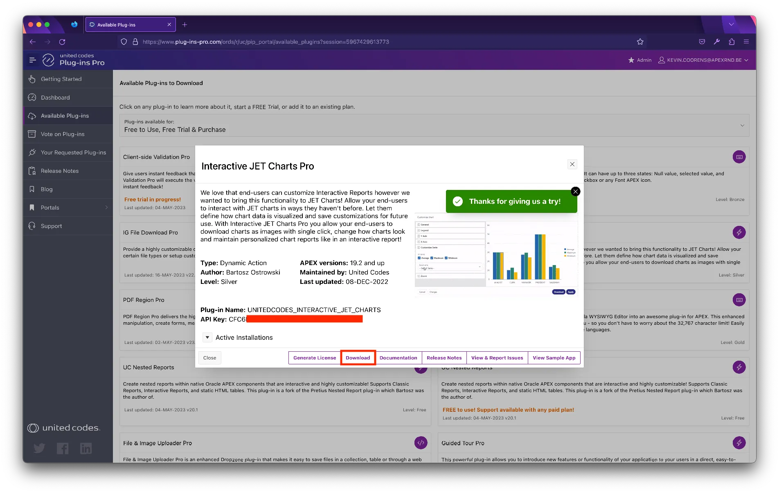The image size is (779, 493).
Task: Open the Blog sidebar entry
Action: click(68, 189)
